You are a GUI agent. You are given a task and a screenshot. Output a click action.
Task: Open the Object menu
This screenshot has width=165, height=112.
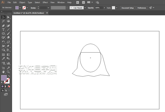click(22, 2)
